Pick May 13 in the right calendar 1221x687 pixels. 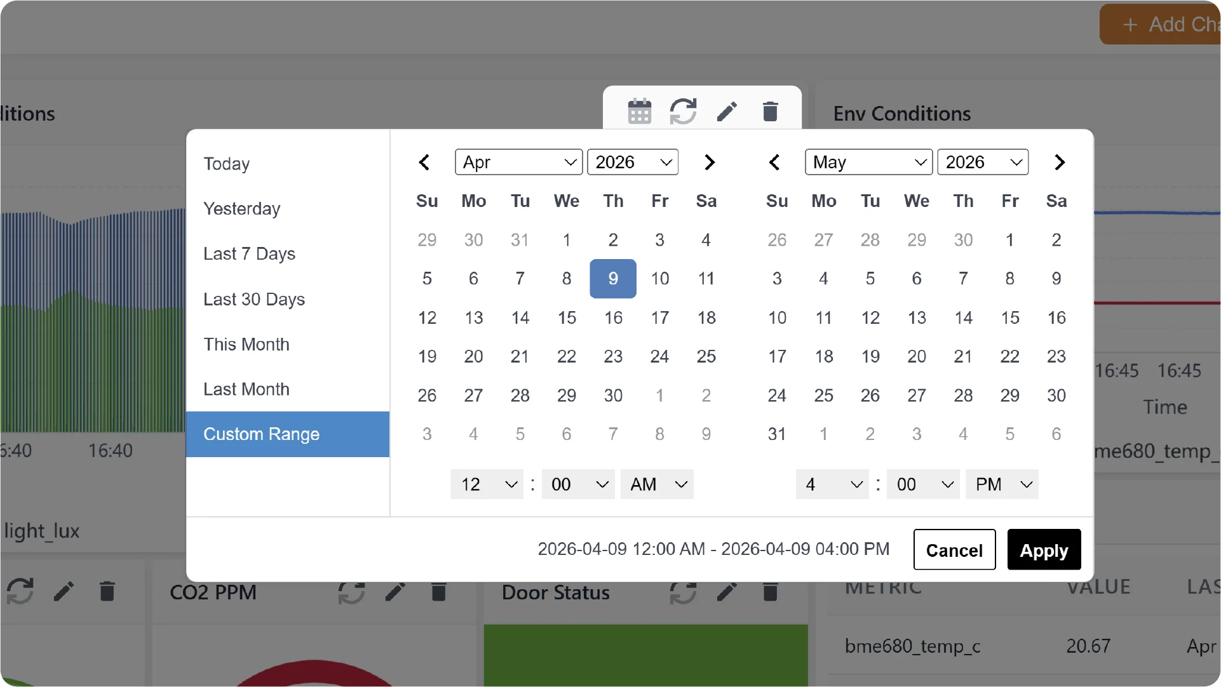pyautogui.click(x=917, y=317)
